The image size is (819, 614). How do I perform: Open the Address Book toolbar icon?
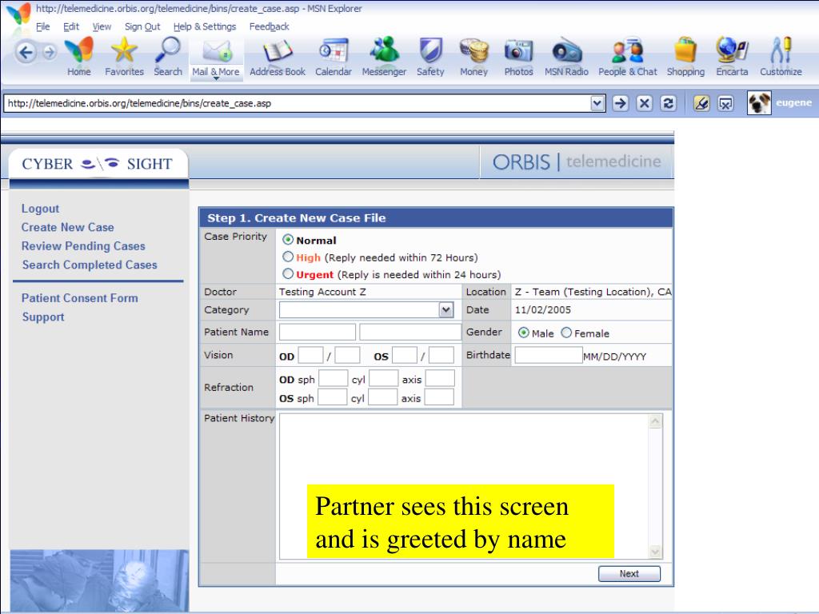(x=277, y=53)
